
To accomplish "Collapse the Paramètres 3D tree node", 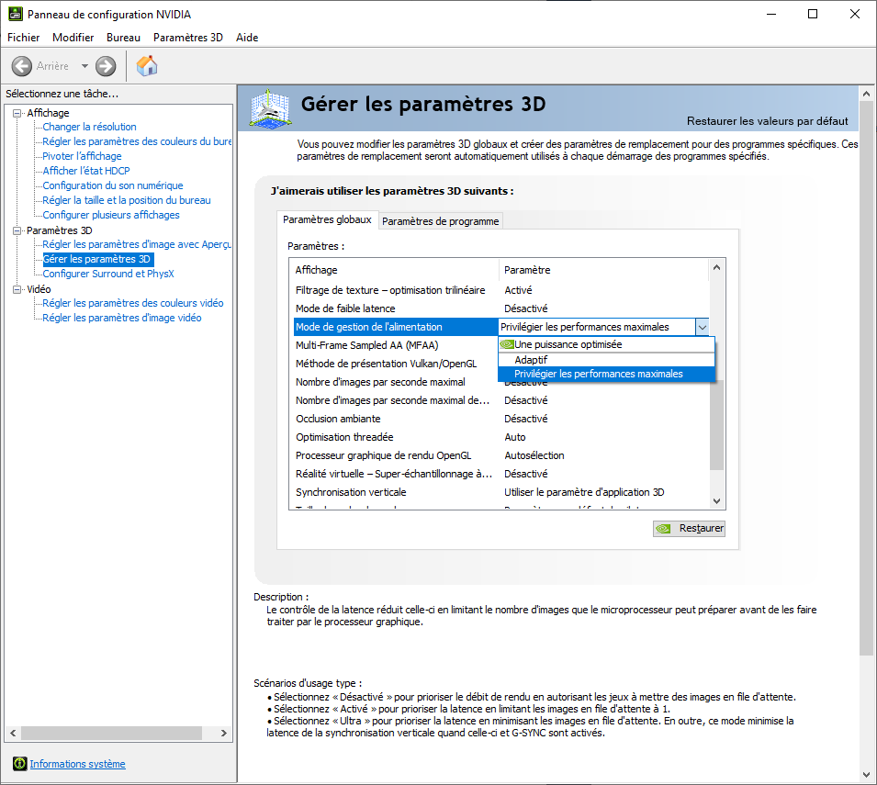I will coord(17,230).
